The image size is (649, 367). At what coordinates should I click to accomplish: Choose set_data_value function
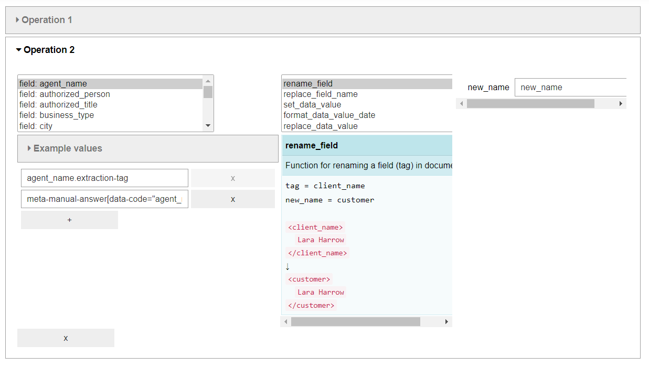(367, 104)
